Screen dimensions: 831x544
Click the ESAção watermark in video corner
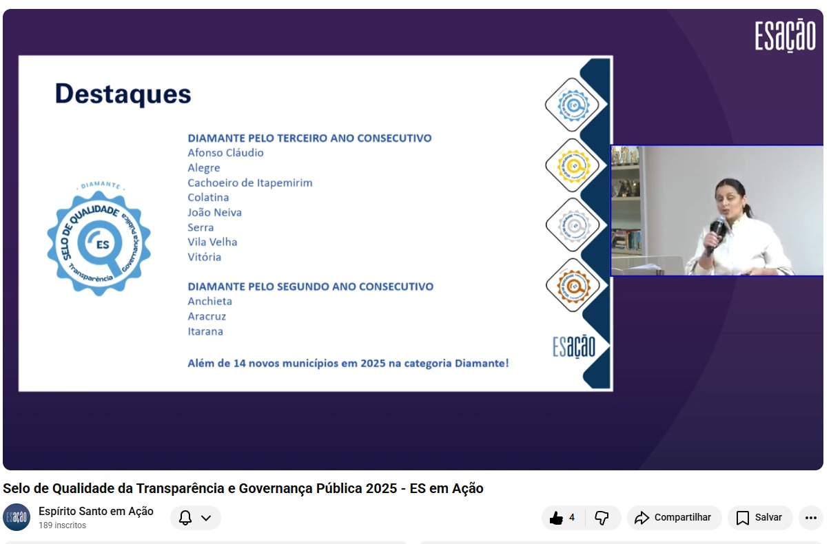(x=785, y=36)
